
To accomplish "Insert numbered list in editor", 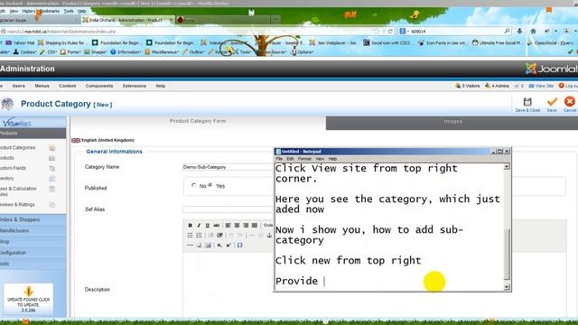I will (199, 235).
